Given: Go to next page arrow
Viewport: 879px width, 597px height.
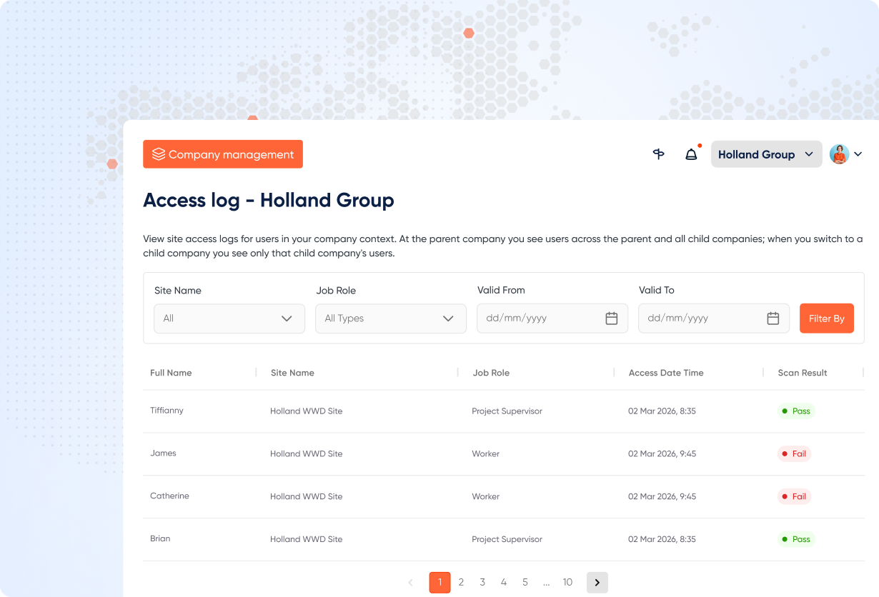Looking at the screenshot, I should [597, 583].
